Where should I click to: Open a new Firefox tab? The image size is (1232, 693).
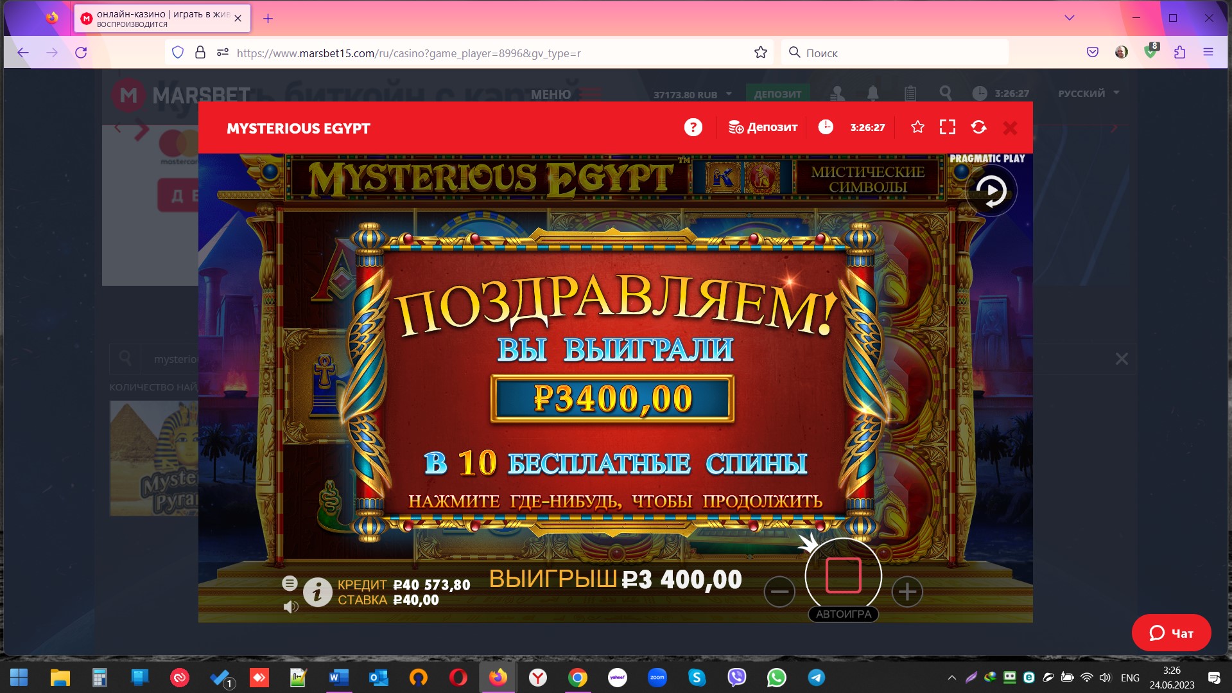[268, 19]
